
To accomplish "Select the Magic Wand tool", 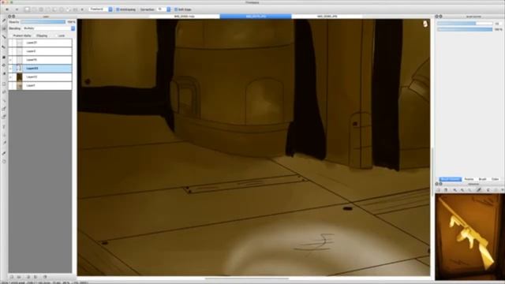I will tap(4, 100).
